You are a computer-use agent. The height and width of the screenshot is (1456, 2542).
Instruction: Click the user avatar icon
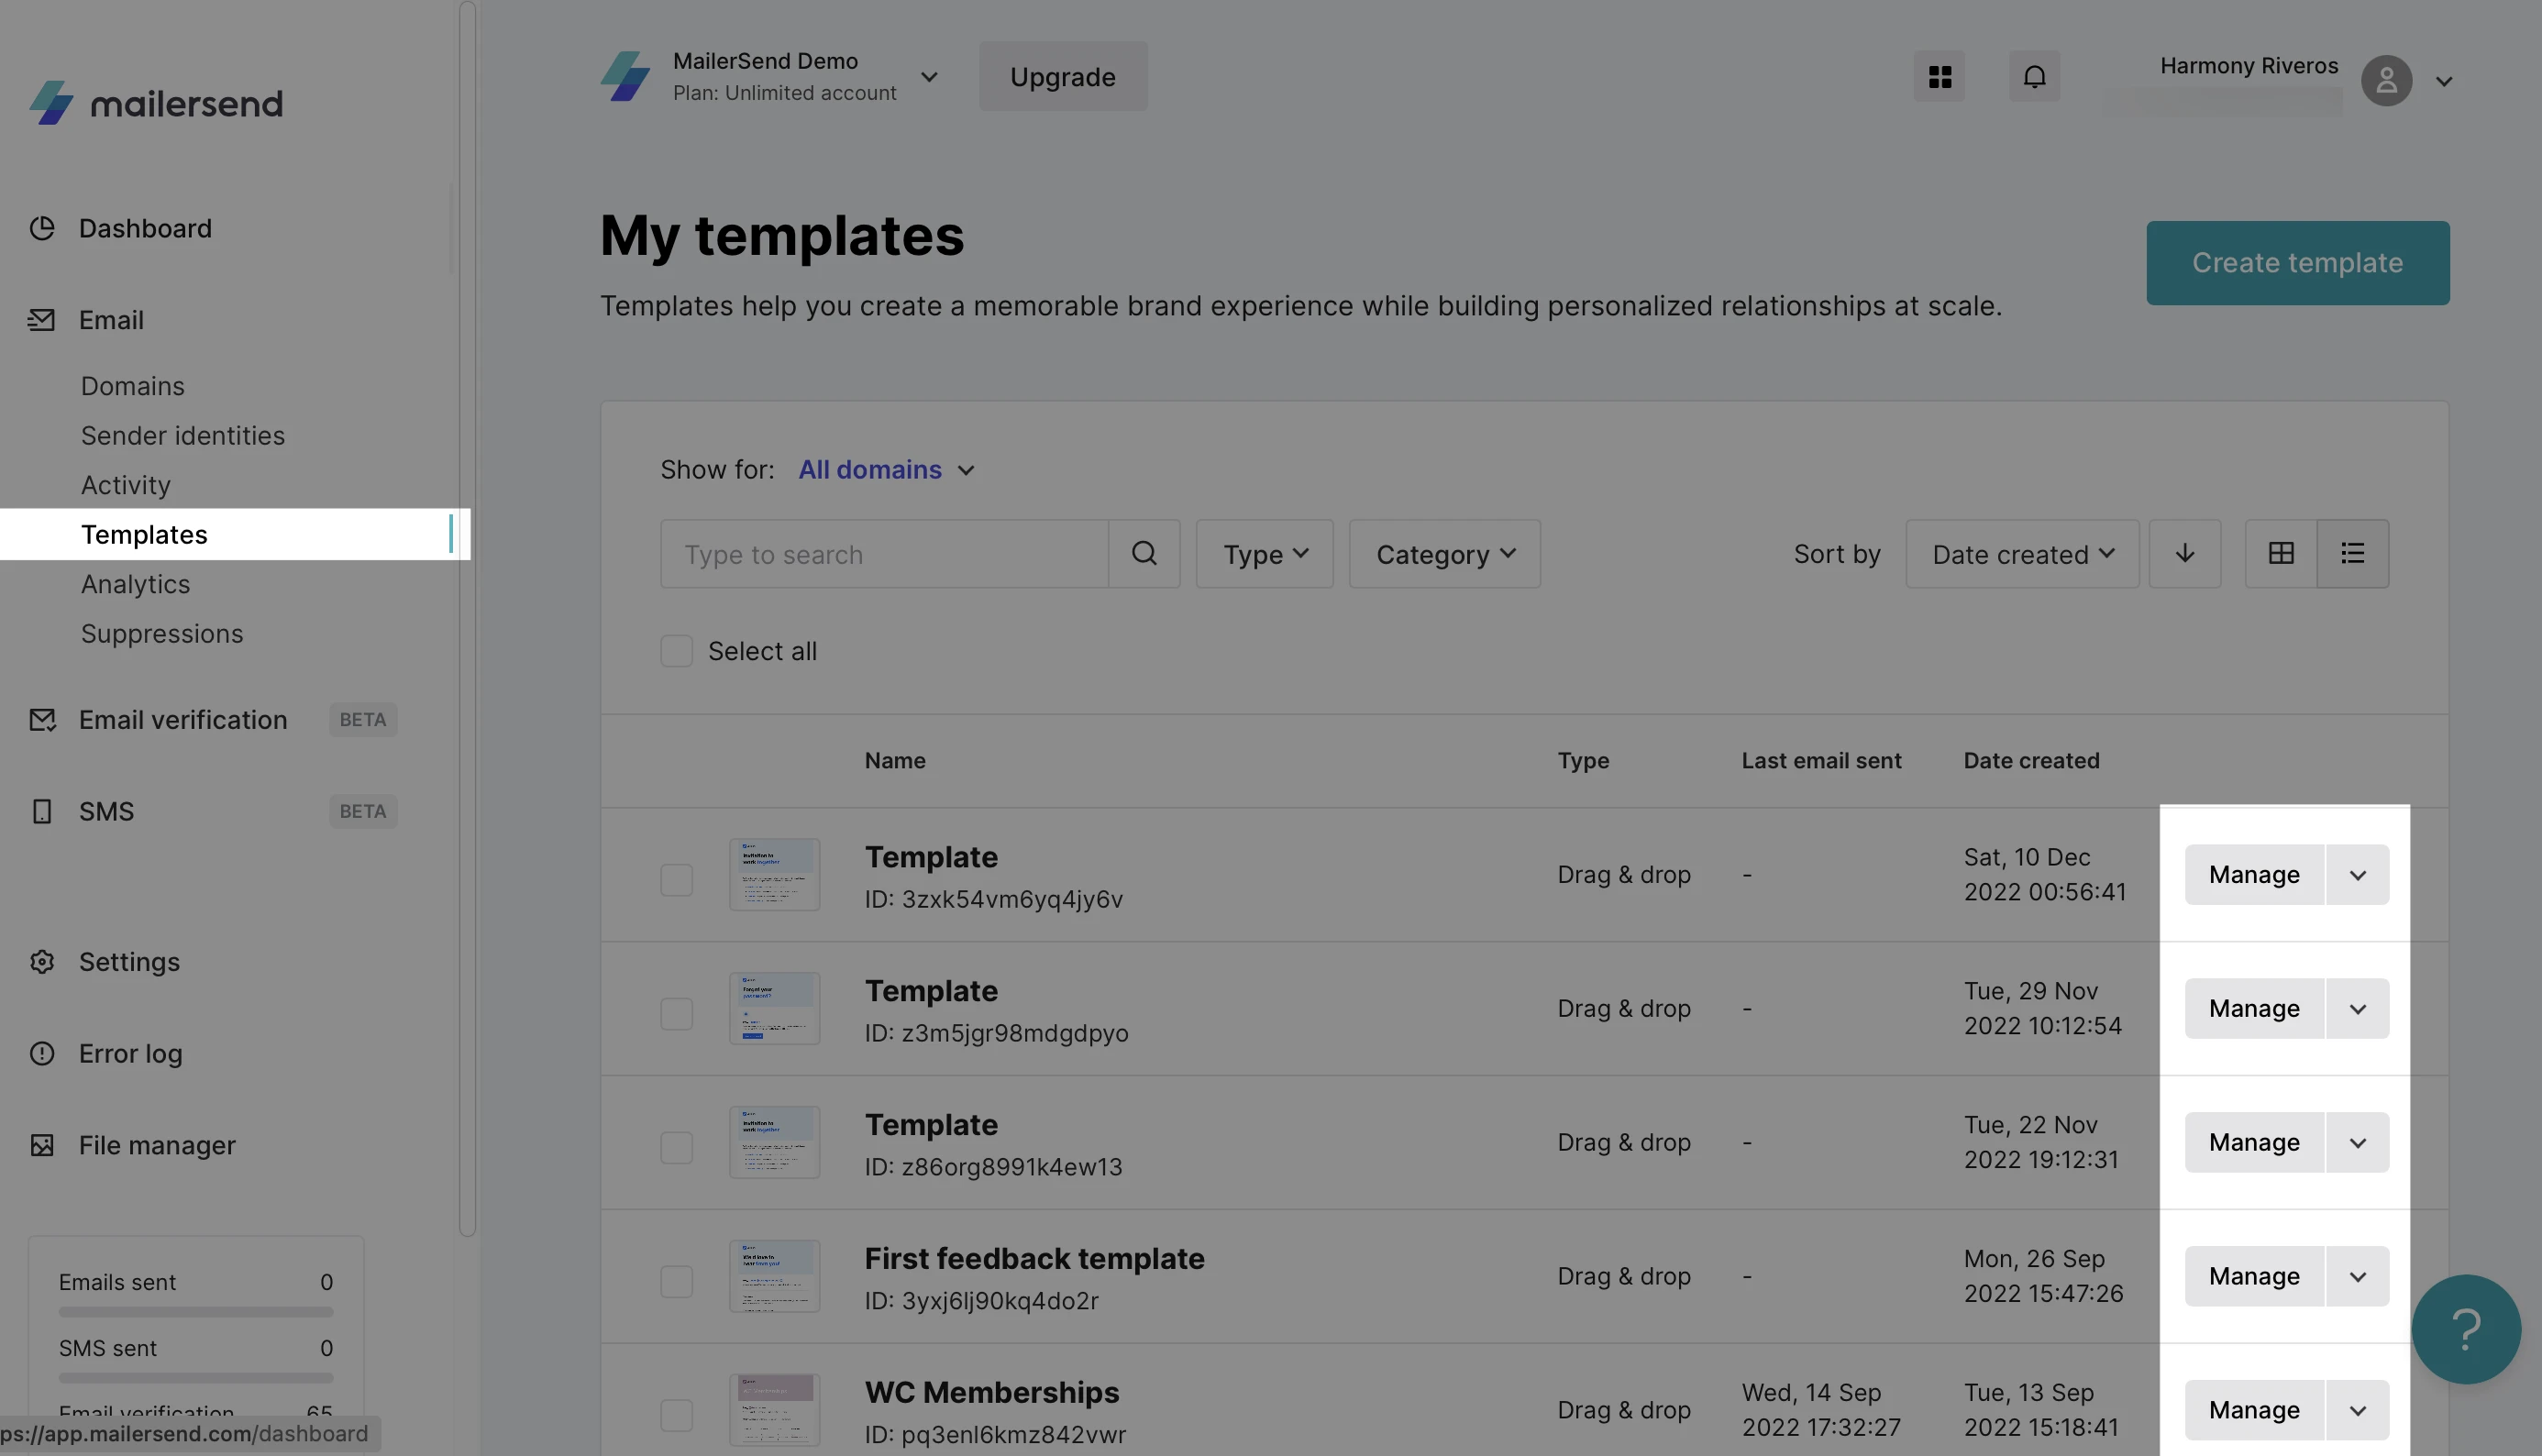pyautogui.click(x=2386, y=81)
